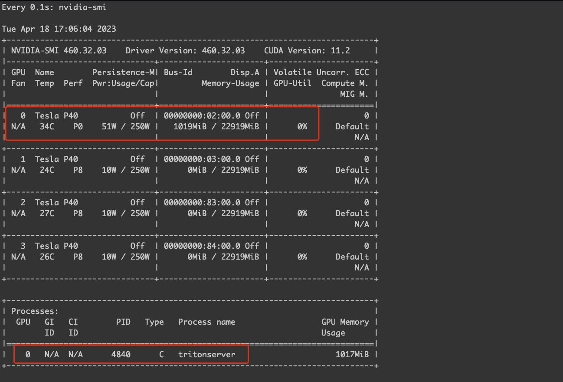This screenshot has height=382, width=563.
Task: Click the 'Compute M.' column header
Action: click(x=345, y=83)
